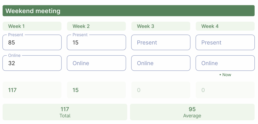Click the empty Week 3 Present field

point(161,43)
